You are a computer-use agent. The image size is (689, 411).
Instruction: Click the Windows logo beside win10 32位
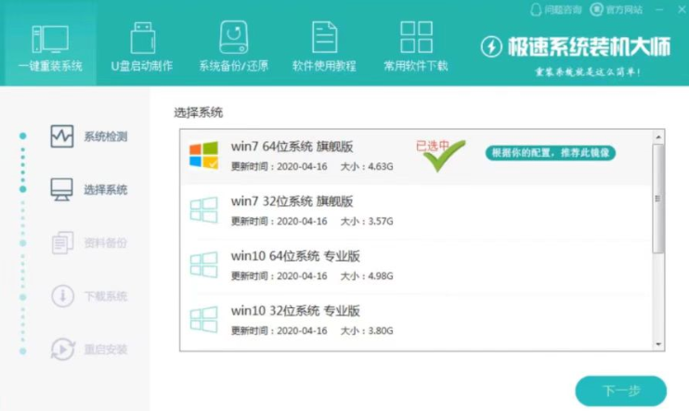click(x=203, y=319)
